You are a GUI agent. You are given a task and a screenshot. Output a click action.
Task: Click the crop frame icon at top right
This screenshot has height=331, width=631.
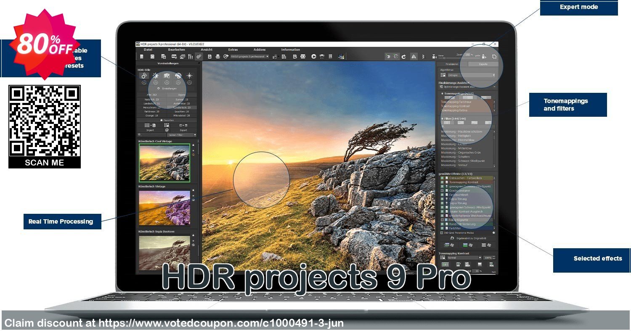[494, 57]
